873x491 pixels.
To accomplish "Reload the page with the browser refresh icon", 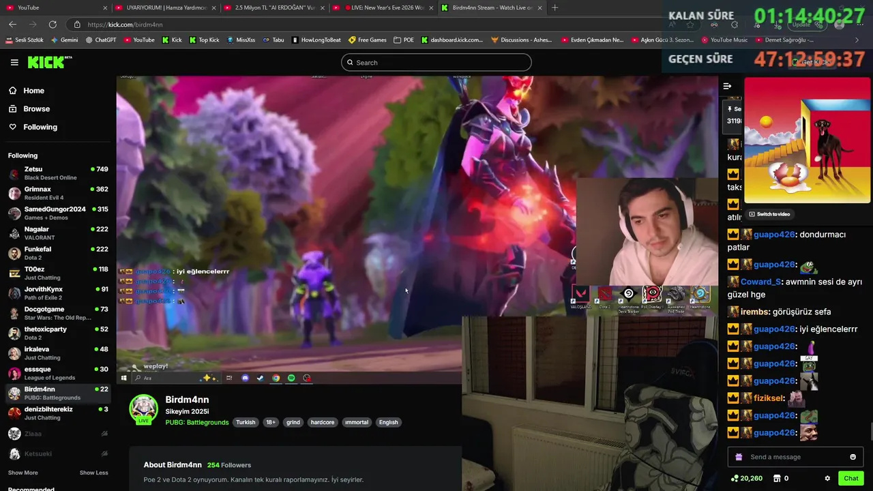I will pos(53,25).
